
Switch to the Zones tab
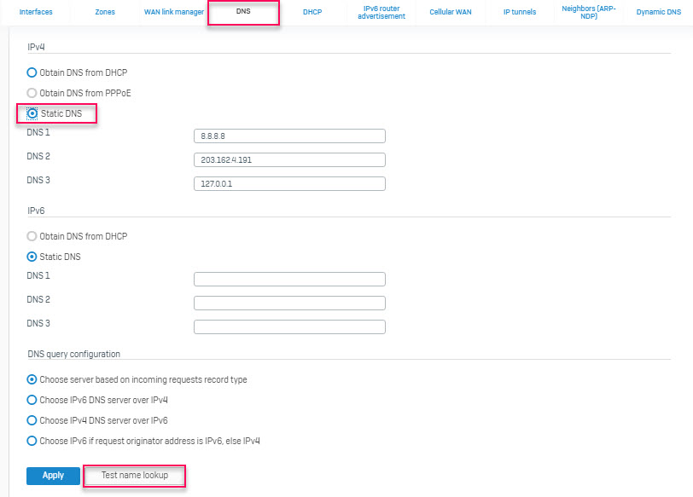[105, 12]
